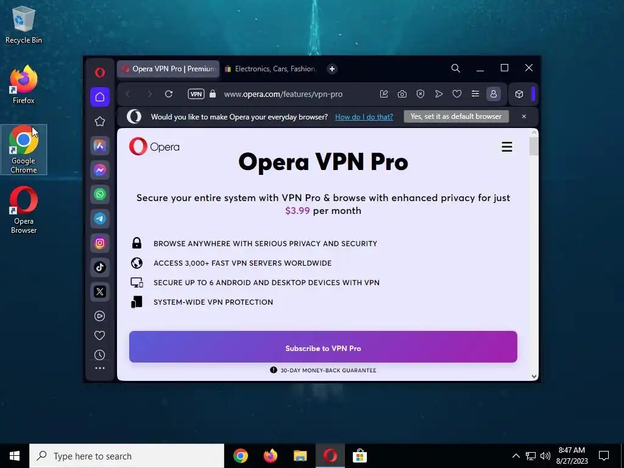Open the Pinboards heart in sidebar
The height and width of the screenshot is (468, 624).
[x=100, y=336]
